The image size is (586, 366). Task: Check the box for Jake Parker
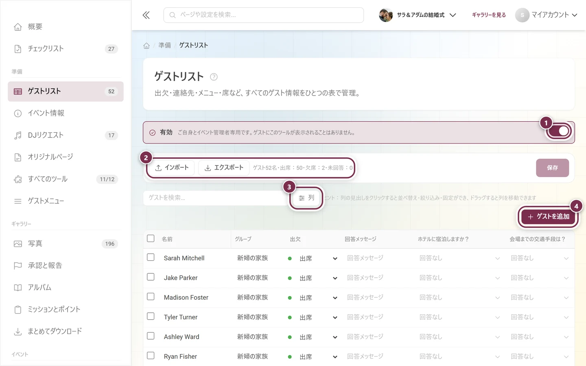pos(151,277)
